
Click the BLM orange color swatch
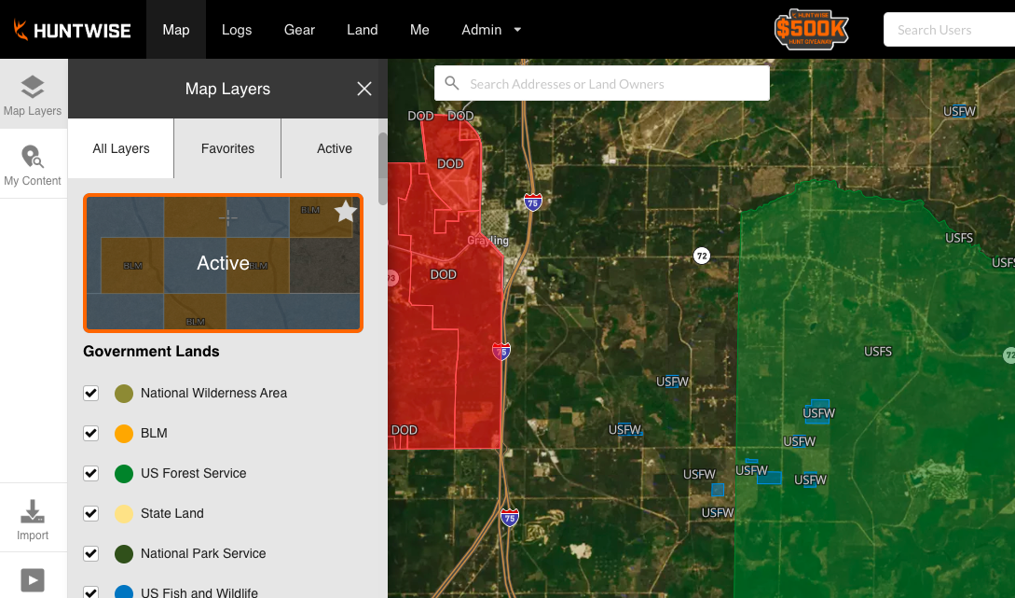click(124, 434)
